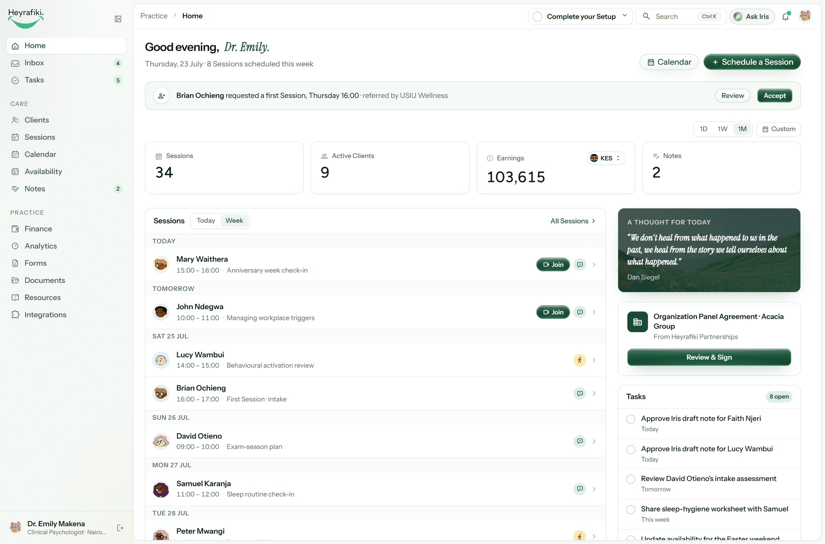
Task: Expand Mary Waithera session chevron
Action: click(x=594, y=264)
